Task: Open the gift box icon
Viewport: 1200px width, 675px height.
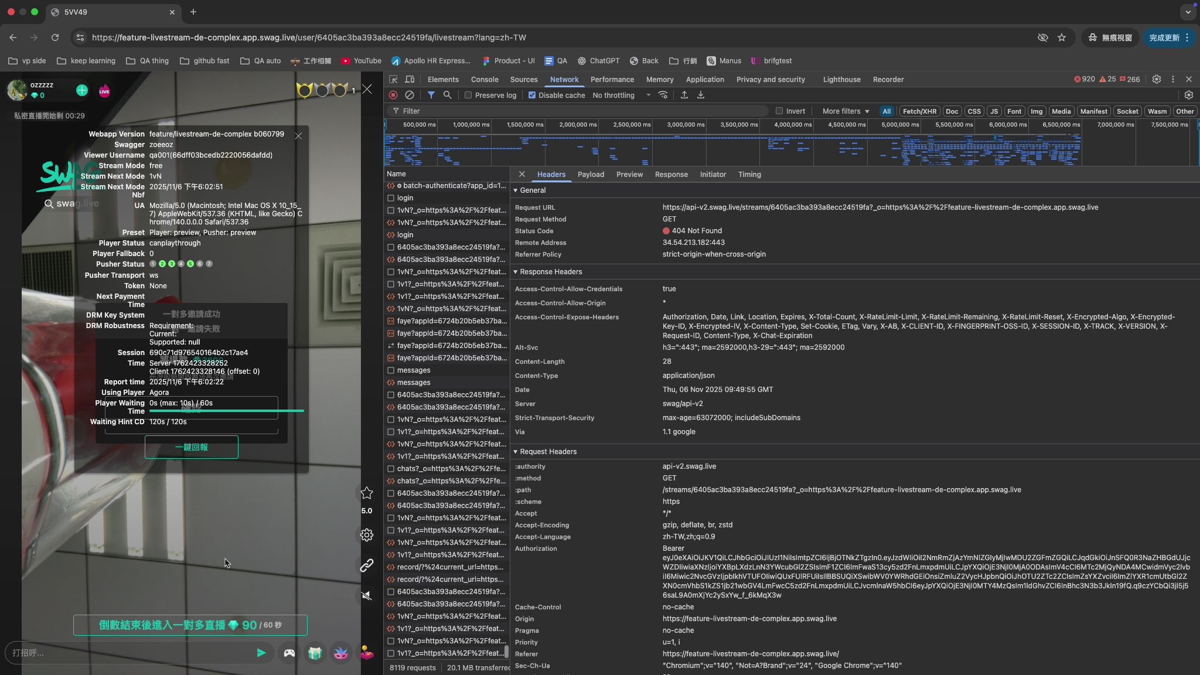Action: click(315, 653)
